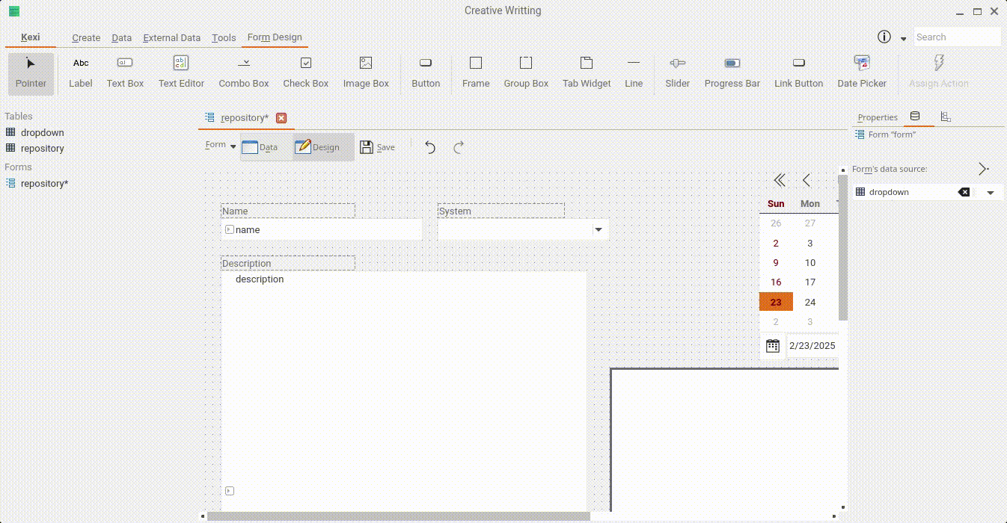
Task: Open the Create ribbon tab
Action: (86, 37)
